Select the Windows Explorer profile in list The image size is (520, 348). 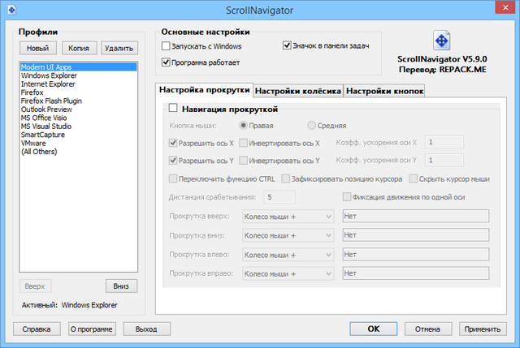pyautogui.click(x=78, y=75)
